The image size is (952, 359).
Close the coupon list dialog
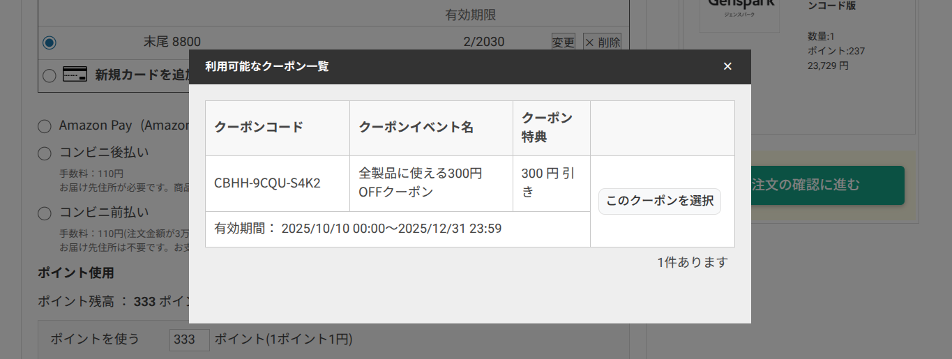pos(727,66)
